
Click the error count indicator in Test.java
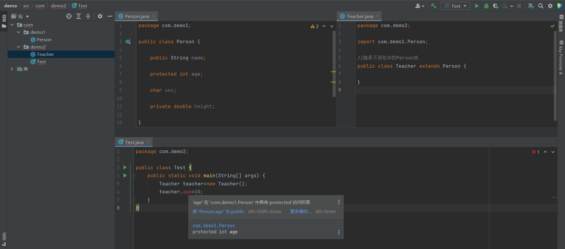click(x=536, y=152)
